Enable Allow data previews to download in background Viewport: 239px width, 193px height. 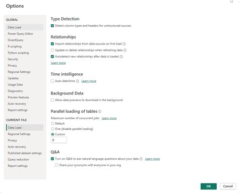click(52, 100)
